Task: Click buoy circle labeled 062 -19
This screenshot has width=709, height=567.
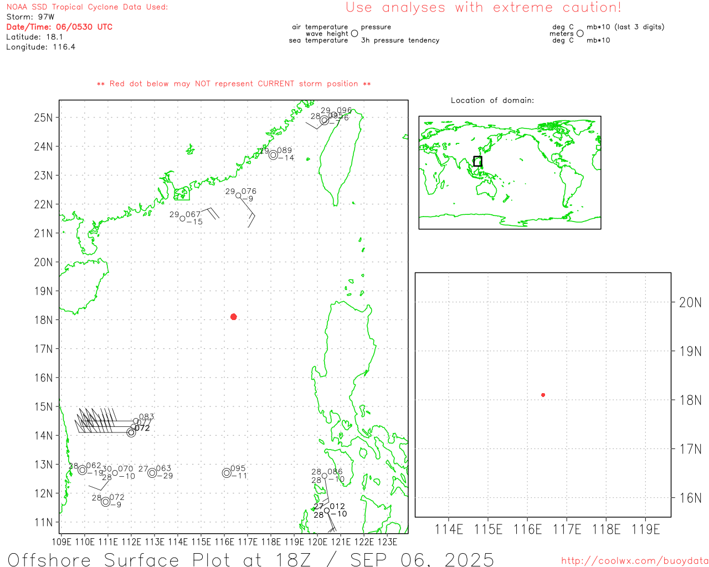Action: [x=83, y=470]
